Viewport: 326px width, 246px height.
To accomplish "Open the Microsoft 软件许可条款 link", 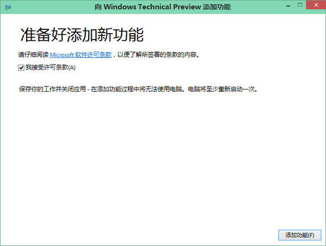I will click(80, 55).
